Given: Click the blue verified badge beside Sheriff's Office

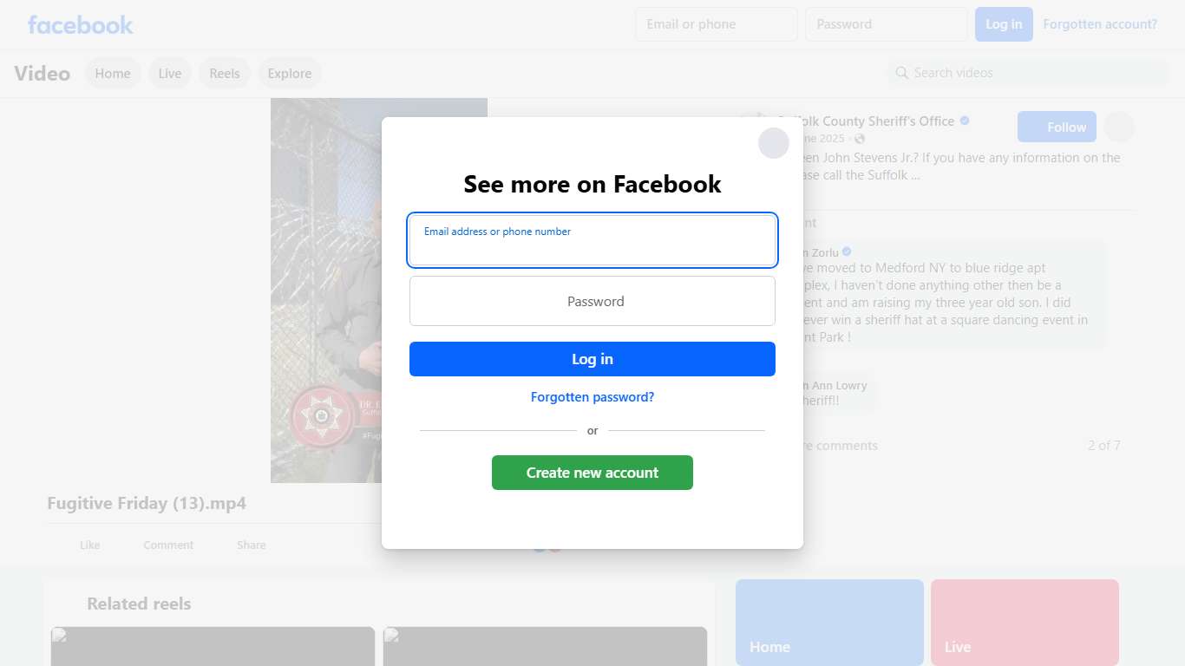Looking at the screenshot, I should click(965, 121).
